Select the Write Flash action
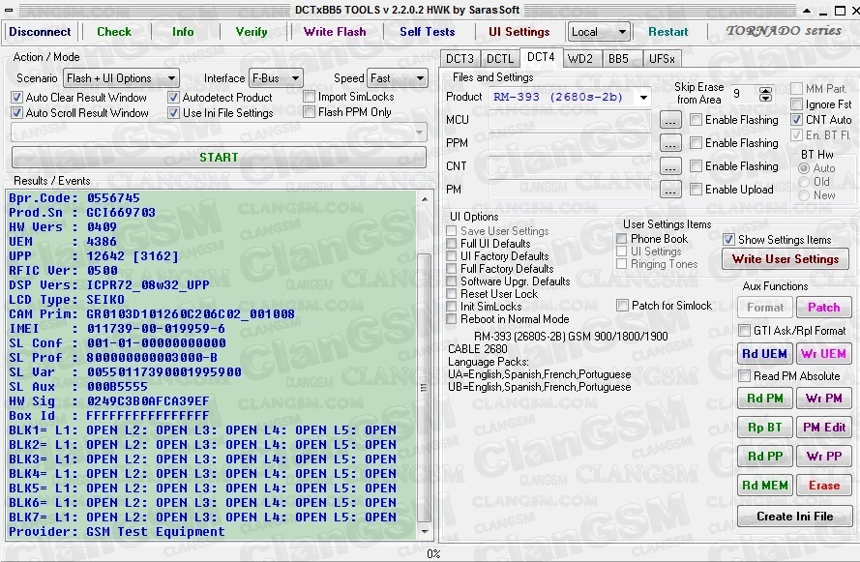This screenshot has width=860, height=562. tap(335, 32)
